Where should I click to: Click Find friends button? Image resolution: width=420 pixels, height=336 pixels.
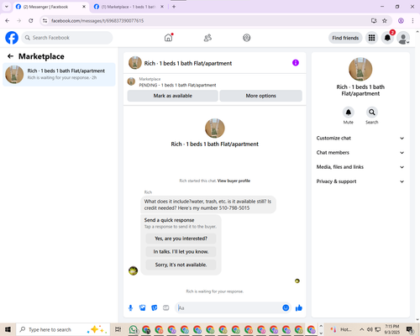345,38
